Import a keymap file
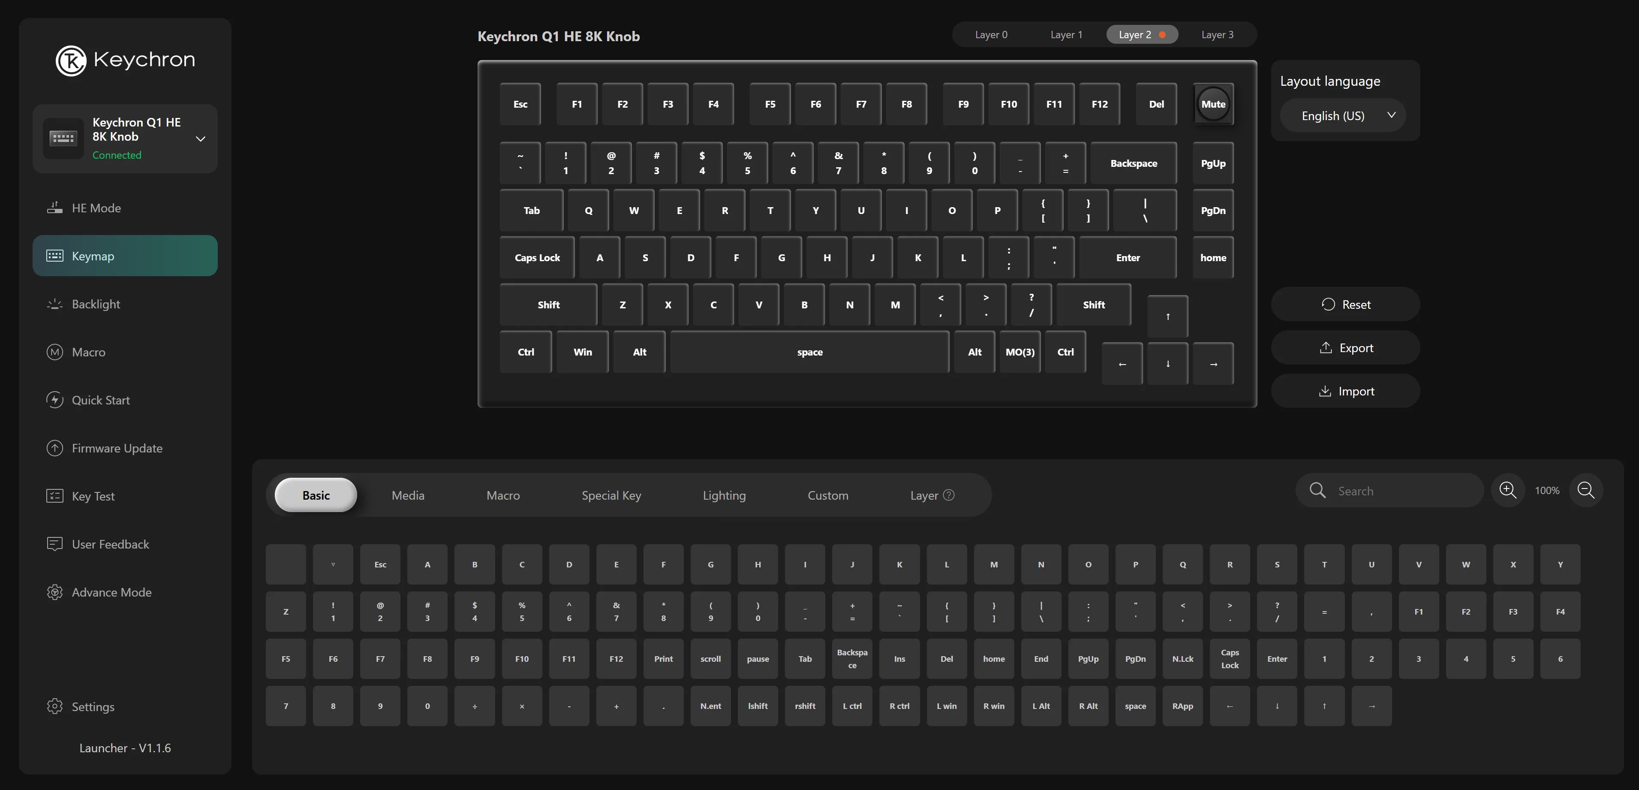Image resolution: width=1639 pixels, height=790 pixels. tap(1344, 390)
